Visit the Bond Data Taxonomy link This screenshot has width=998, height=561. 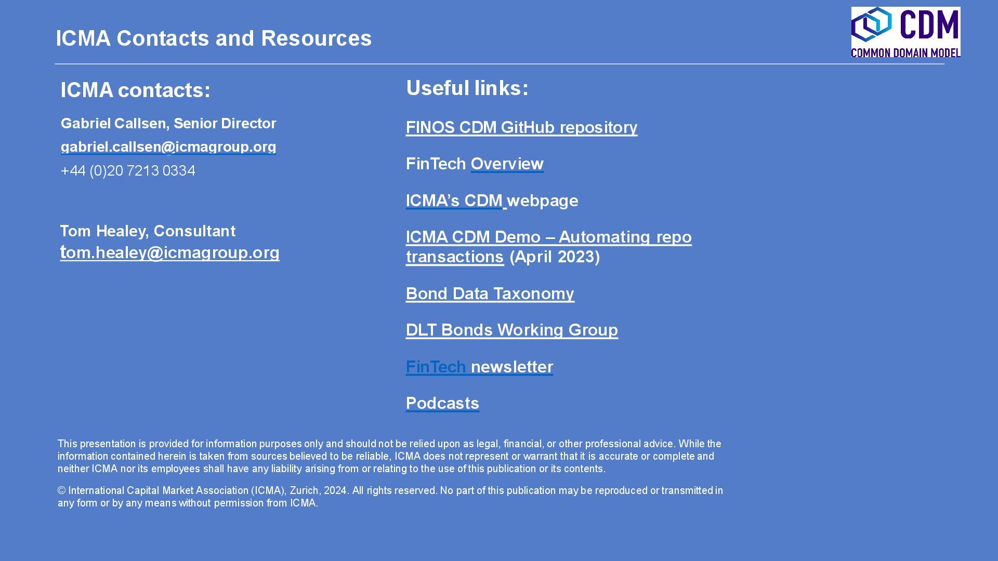(x=490, y=293)
